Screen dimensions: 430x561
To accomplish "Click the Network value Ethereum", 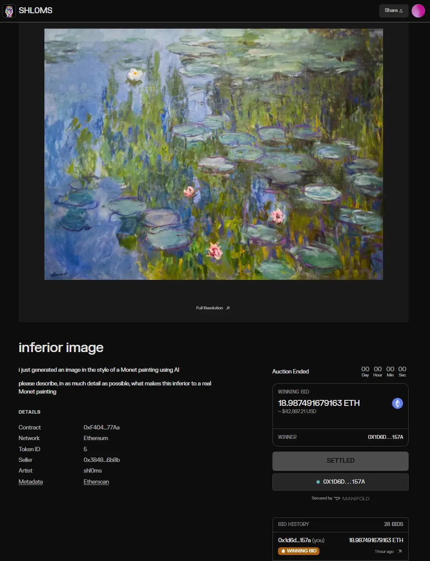I will tap(96, 438).
